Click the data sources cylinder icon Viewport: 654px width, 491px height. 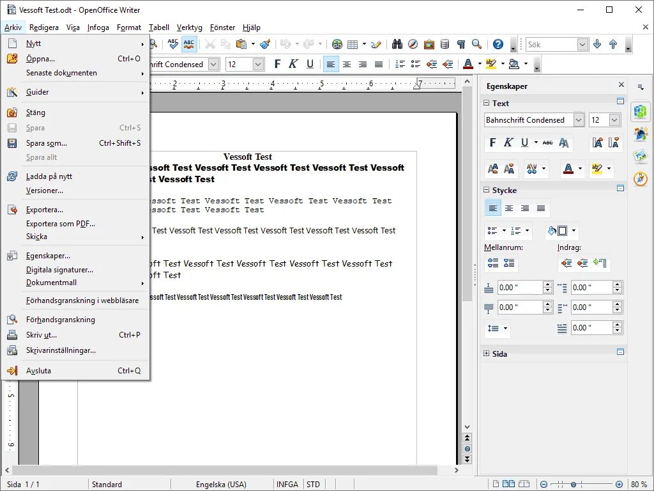(445, 44)
